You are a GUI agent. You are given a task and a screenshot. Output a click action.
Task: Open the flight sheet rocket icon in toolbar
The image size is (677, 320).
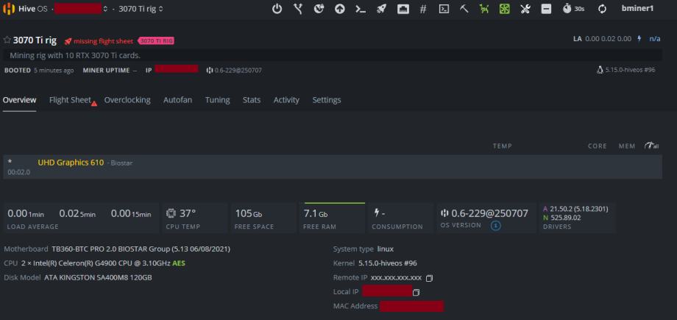pyautogui.click(x=381, y=9)
